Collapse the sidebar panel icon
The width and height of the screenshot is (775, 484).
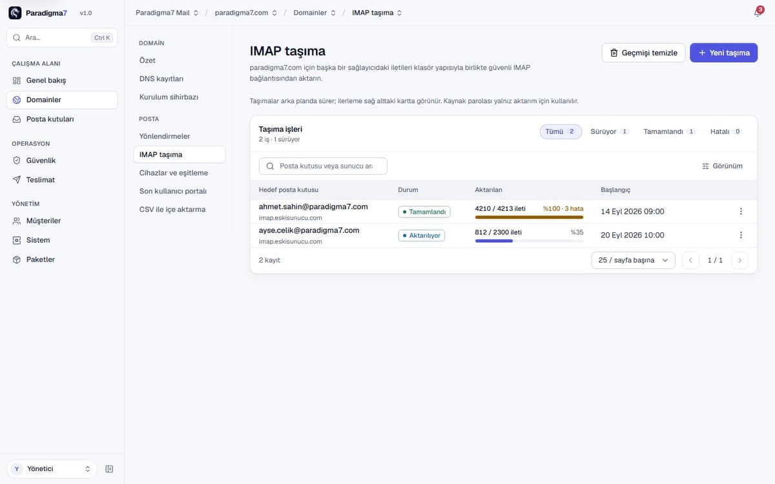[x=109, y=469]
